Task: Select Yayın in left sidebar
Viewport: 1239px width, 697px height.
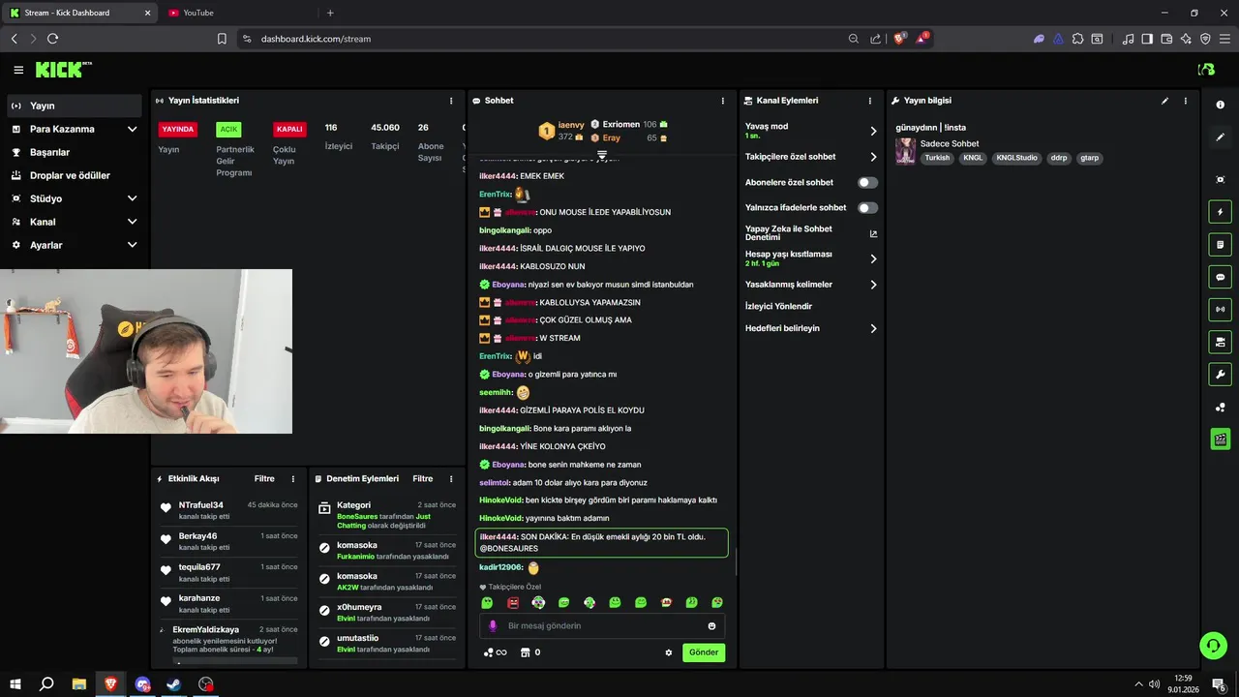Action: coord(74,106)
